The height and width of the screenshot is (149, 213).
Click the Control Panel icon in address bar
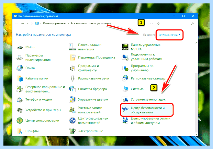pos(37,23)
